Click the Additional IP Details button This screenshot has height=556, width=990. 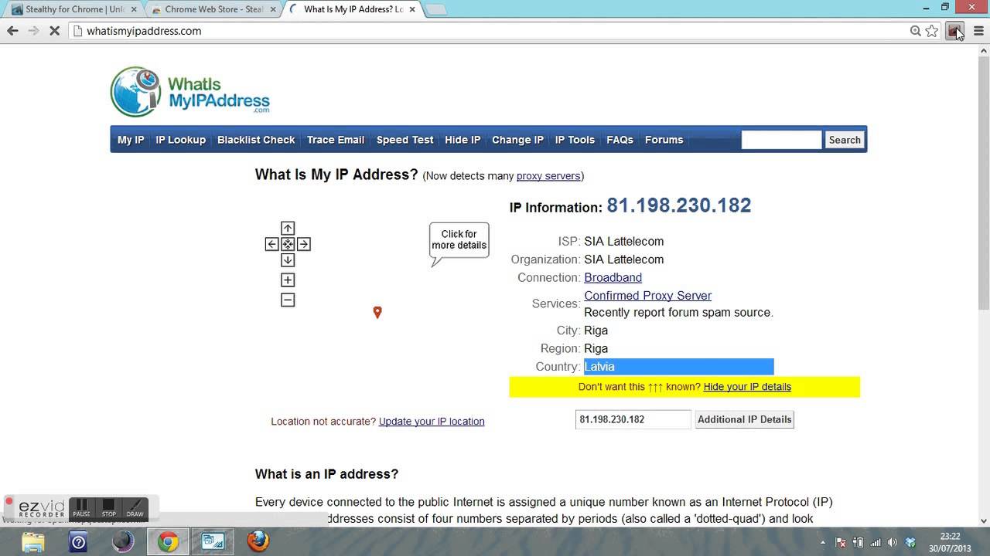click(x=744, y=419)
